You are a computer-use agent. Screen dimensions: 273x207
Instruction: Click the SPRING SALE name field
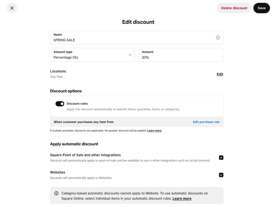pos(133,40)
